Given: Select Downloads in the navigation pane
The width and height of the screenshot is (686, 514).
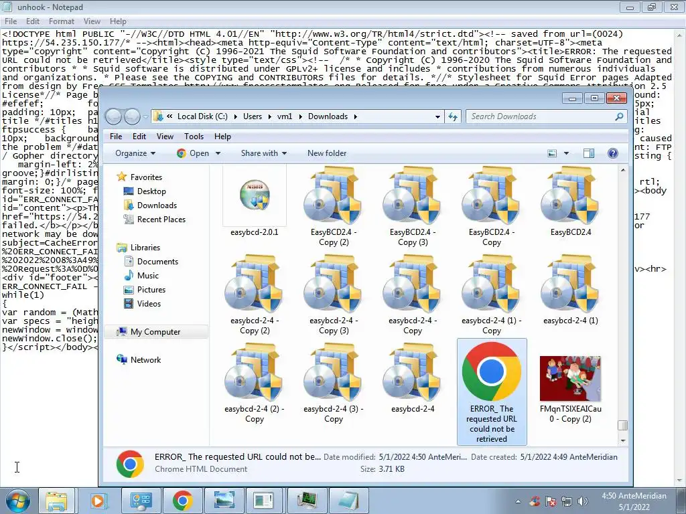Looking at the screenshot, I should (x=157, y=205).
